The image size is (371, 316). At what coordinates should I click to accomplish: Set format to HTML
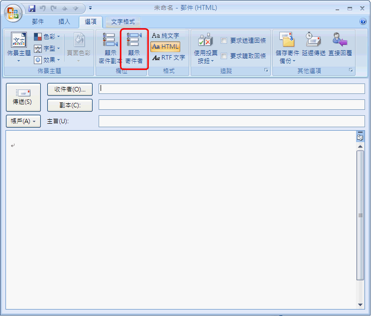click(165, 47)
